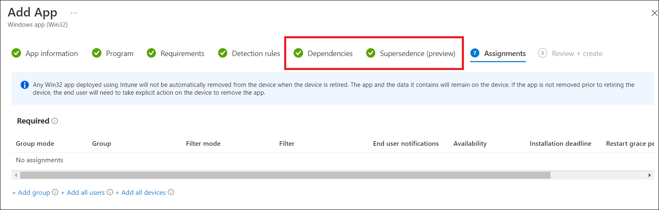Screen dimensions: 659x210
Task: Open the Review + create tab
Action: pos(577,54)
